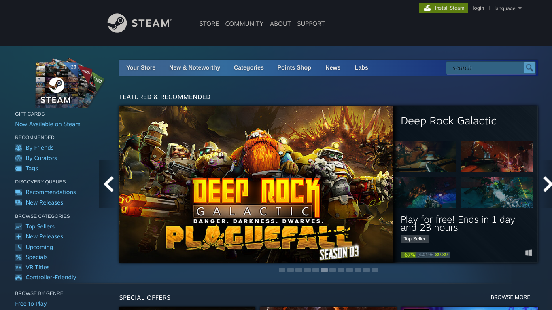Open the ABOUT page in header

coord(280,24)
